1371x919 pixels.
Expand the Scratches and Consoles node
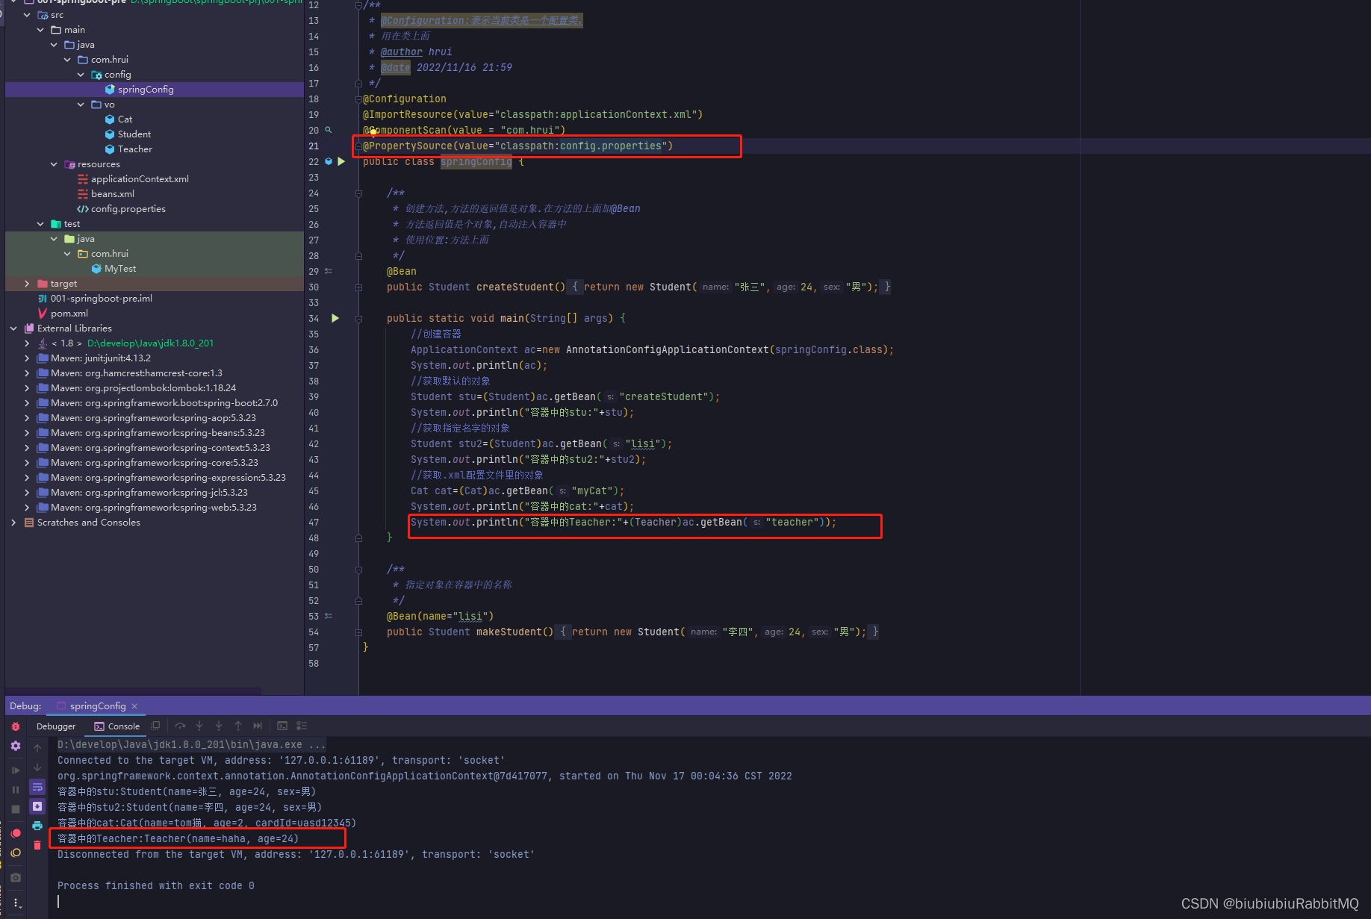[13, 523]
